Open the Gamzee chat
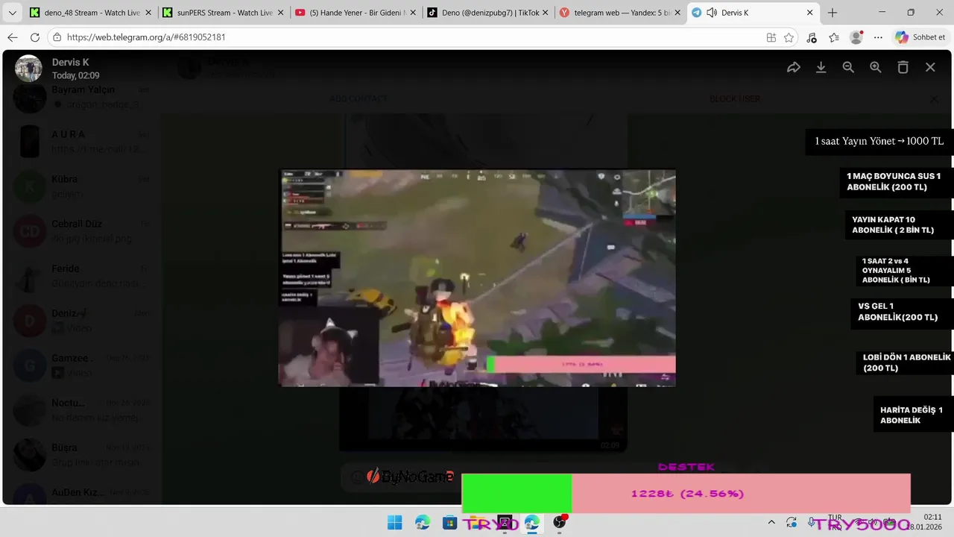Screen dimensions: 954x537 [82, 365]
